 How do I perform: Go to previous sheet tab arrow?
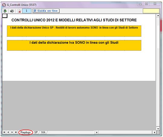tap(8, 132)
